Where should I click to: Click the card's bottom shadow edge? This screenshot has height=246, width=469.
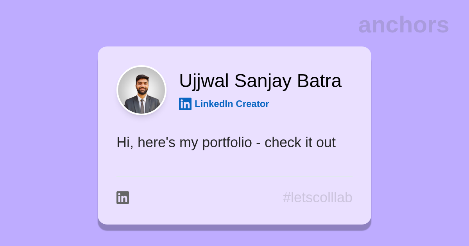[234, 227]
